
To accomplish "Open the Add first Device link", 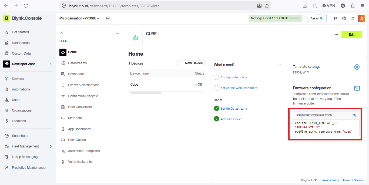I will pos(232,119).
